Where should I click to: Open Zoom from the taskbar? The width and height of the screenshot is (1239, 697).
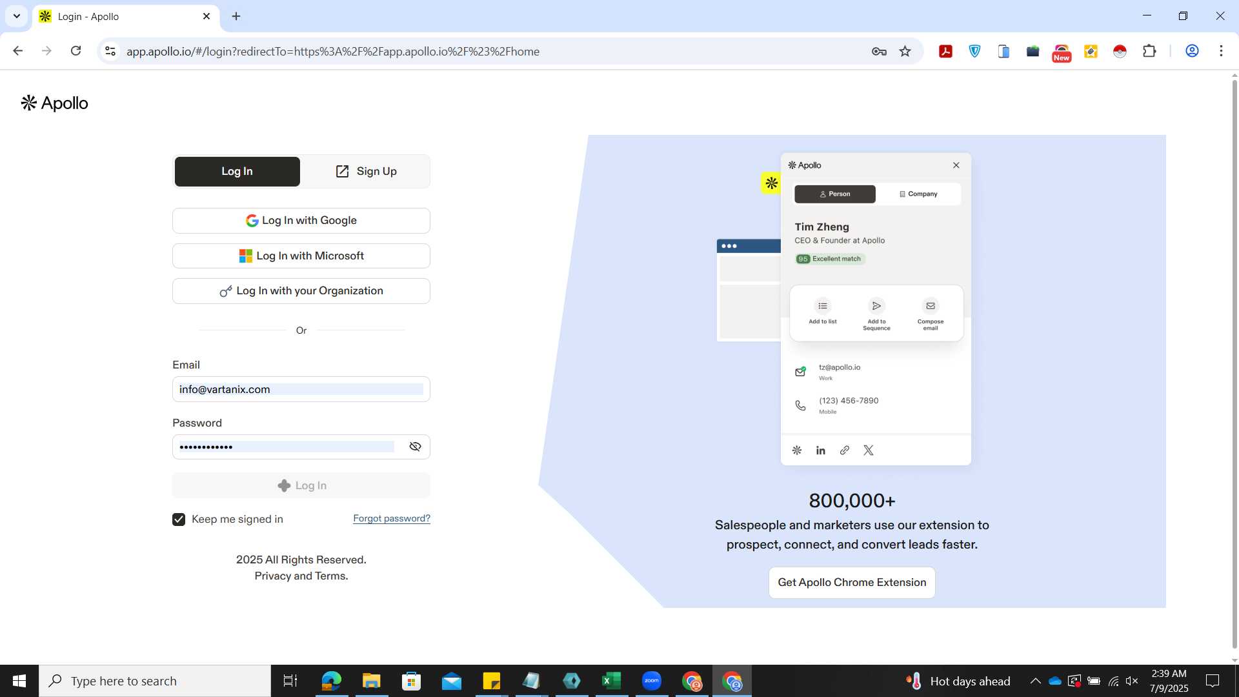[x=651, y=681]
